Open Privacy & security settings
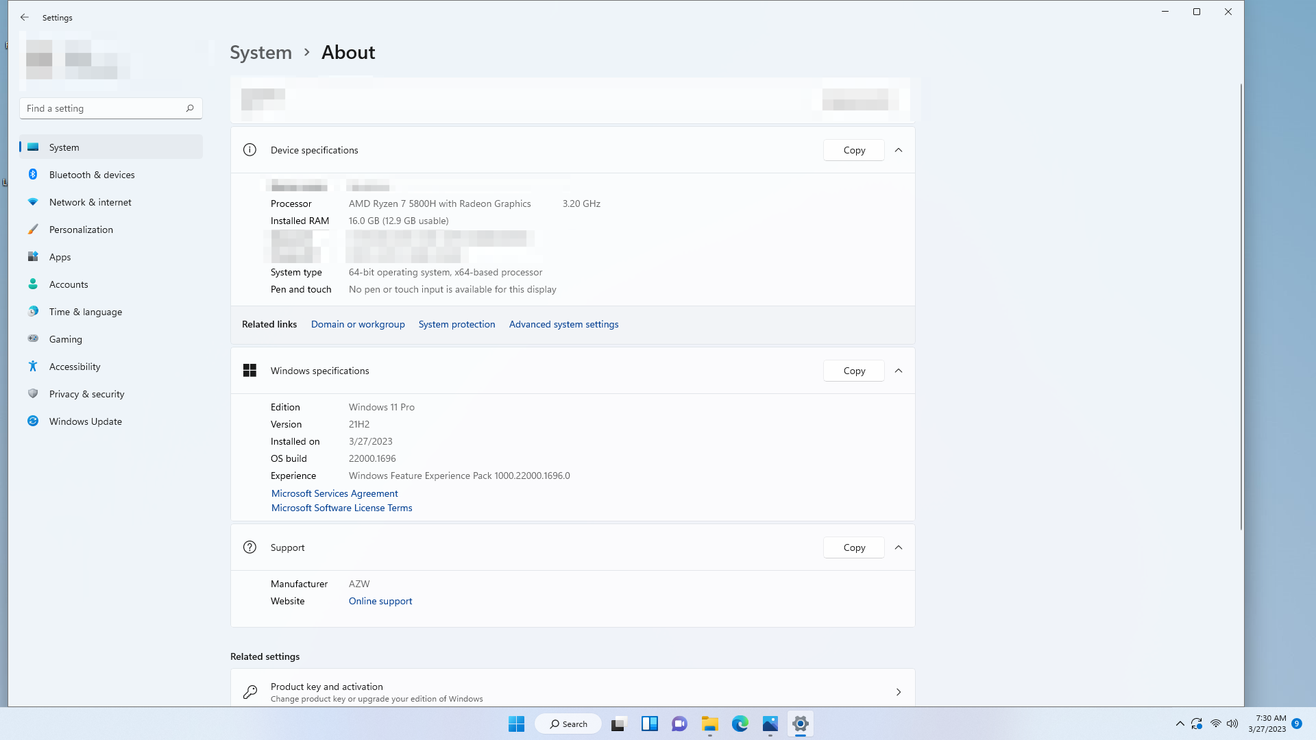 [x=111, y=394]
